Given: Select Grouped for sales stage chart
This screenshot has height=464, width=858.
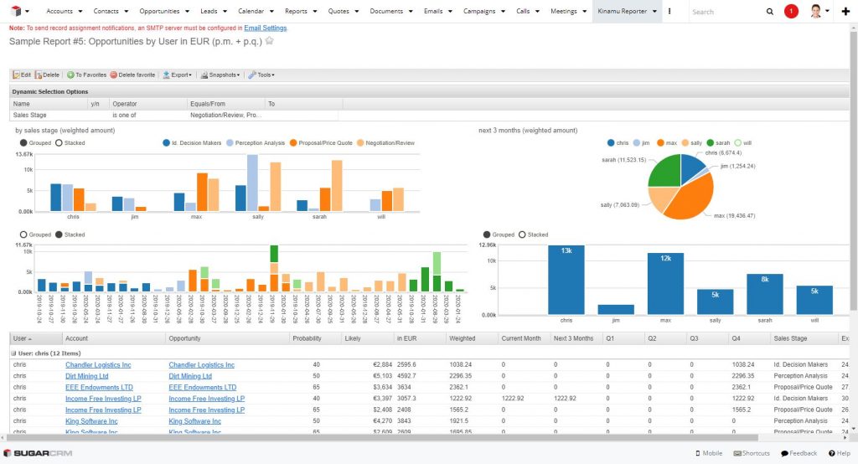Looking at the screenshot, I should click(x=35, y=143).
